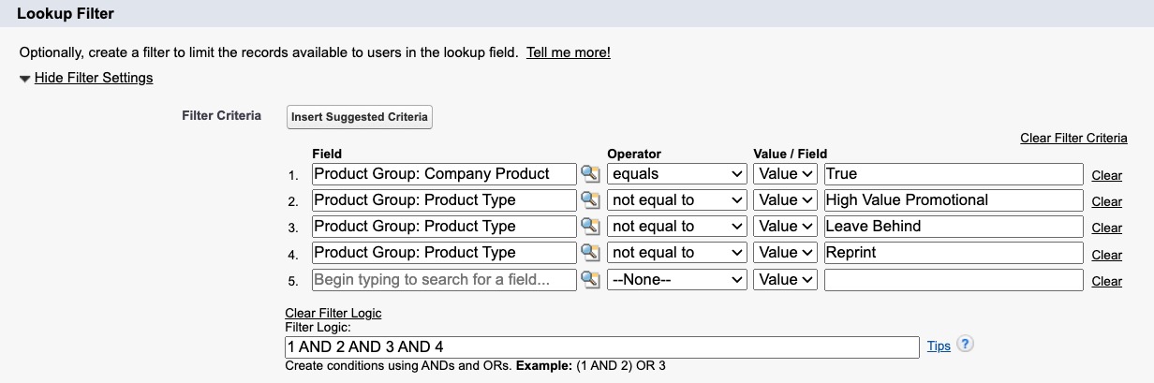This screenshot has width=1154, height=383.
Task: Open row 2 'not equal to' operator dropdown
Action: tap(676, 199)
